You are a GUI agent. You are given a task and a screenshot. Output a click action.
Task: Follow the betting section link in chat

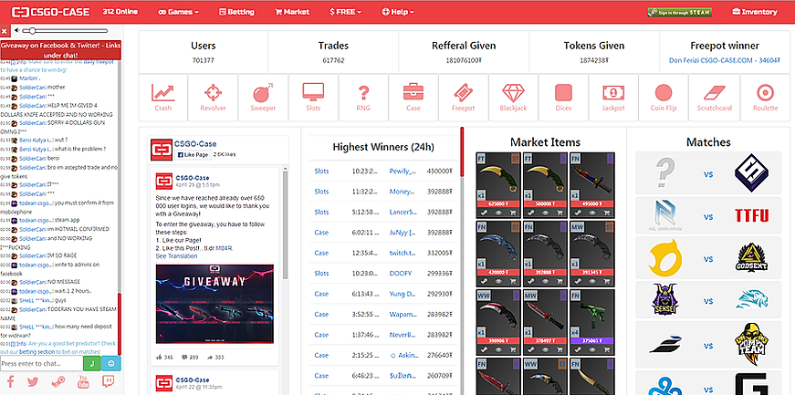[x=37, y=351]
